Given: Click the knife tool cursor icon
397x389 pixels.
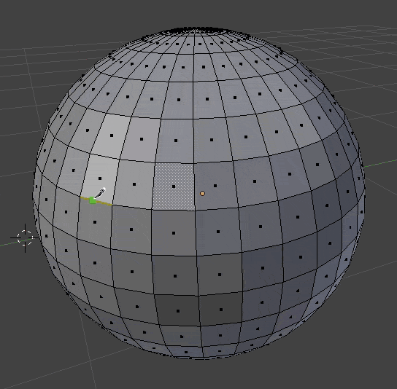Looking at the screenshot, I should (100, 193).
